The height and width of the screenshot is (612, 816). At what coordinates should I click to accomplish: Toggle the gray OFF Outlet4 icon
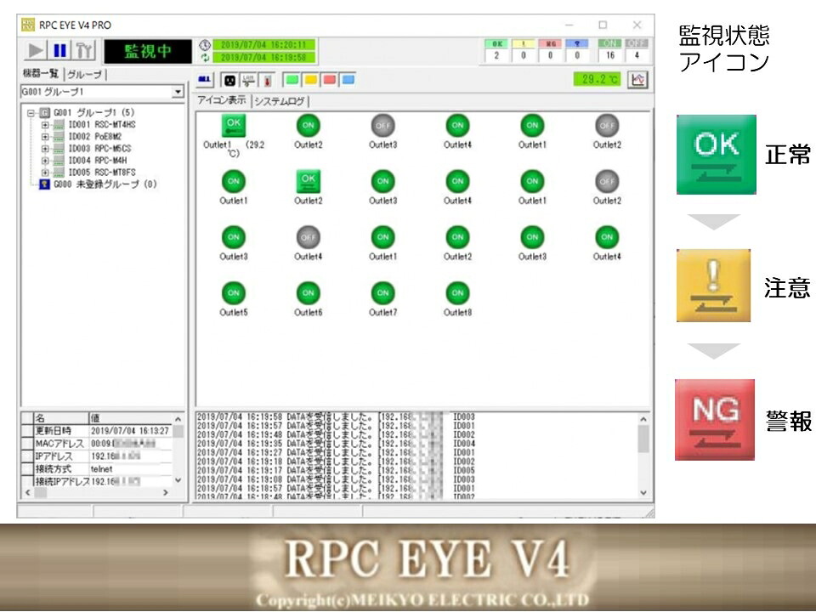point(308,237)
